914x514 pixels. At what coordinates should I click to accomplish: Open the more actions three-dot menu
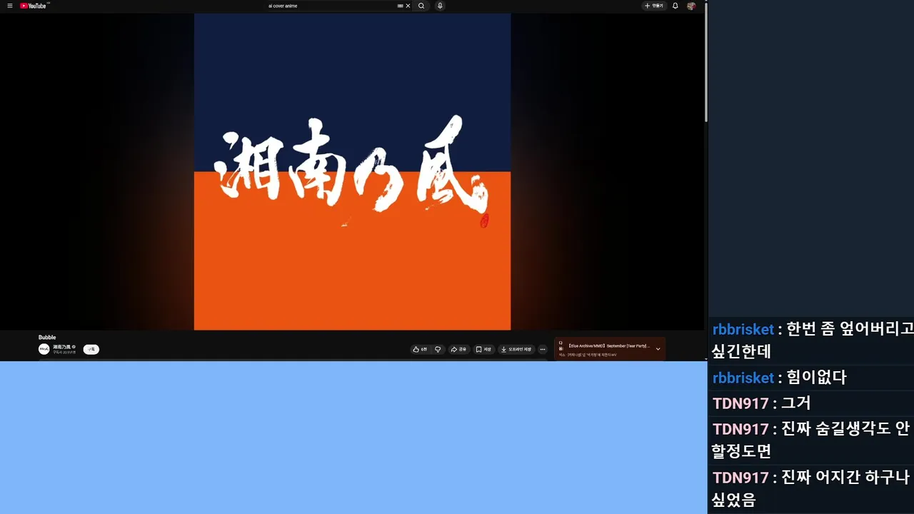543,349
